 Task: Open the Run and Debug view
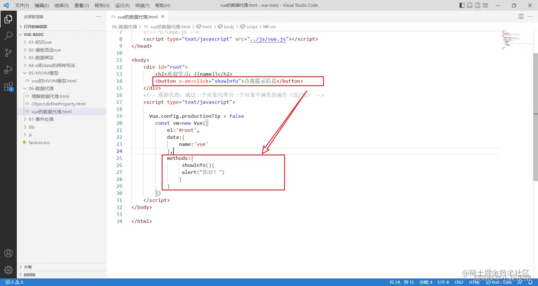[x=8, y=69]
